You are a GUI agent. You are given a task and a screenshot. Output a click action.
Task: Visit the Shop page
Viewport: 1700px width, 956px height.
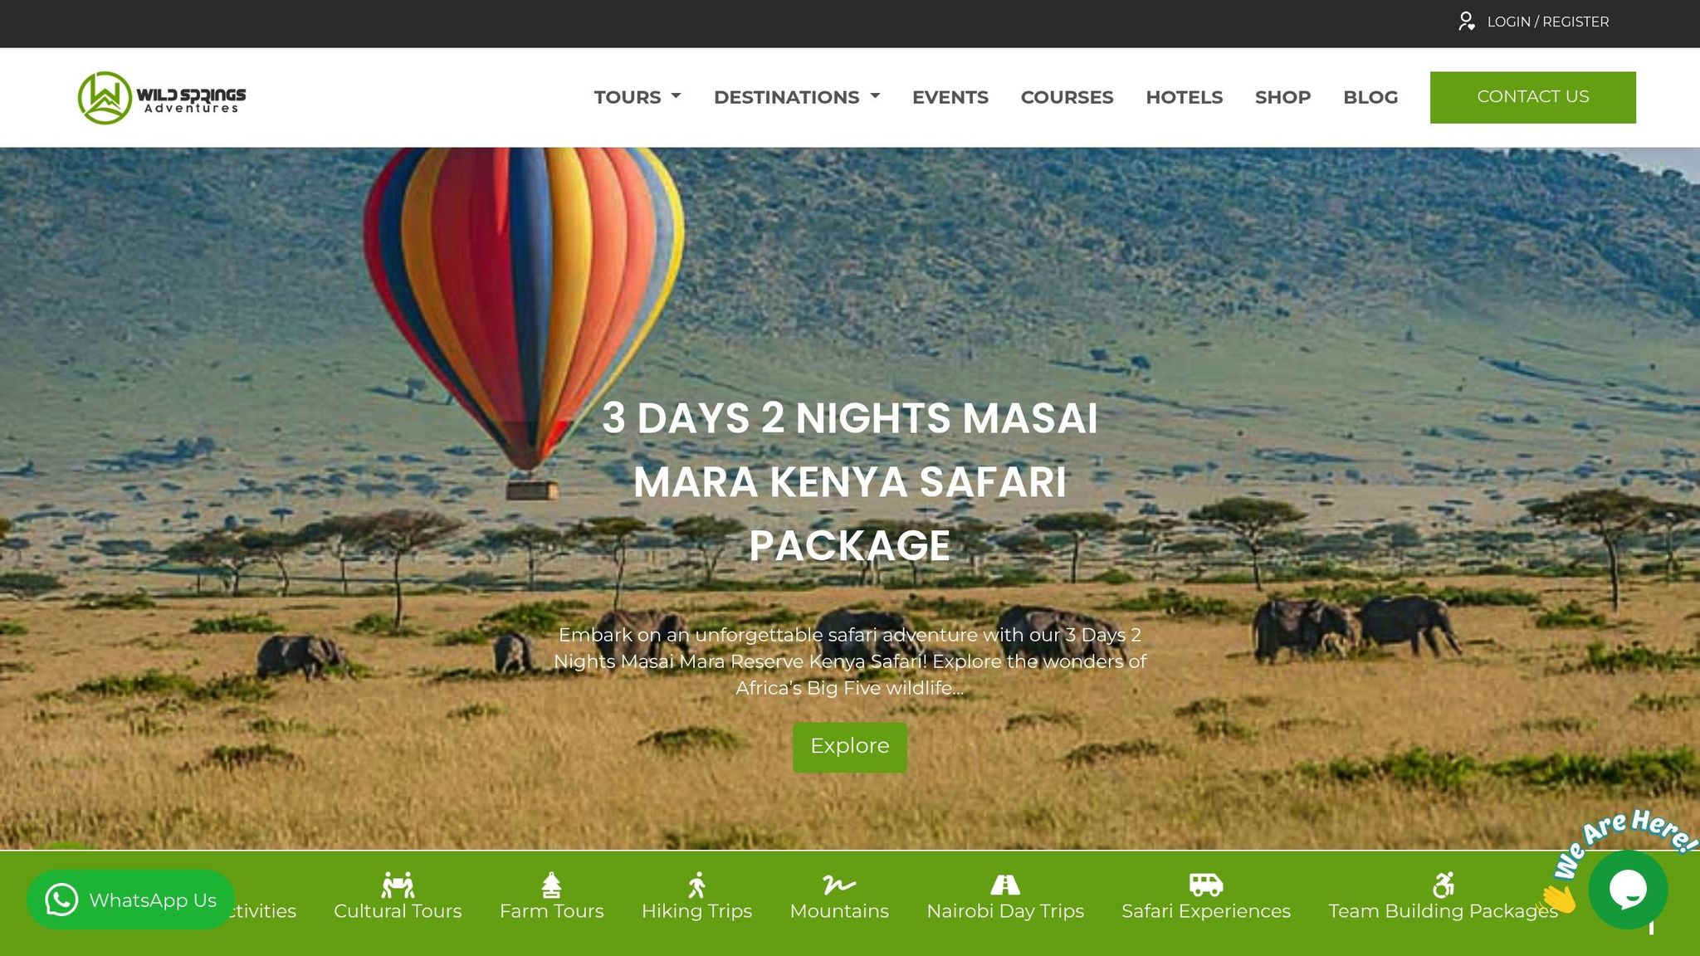click(x=1282, y=97)
